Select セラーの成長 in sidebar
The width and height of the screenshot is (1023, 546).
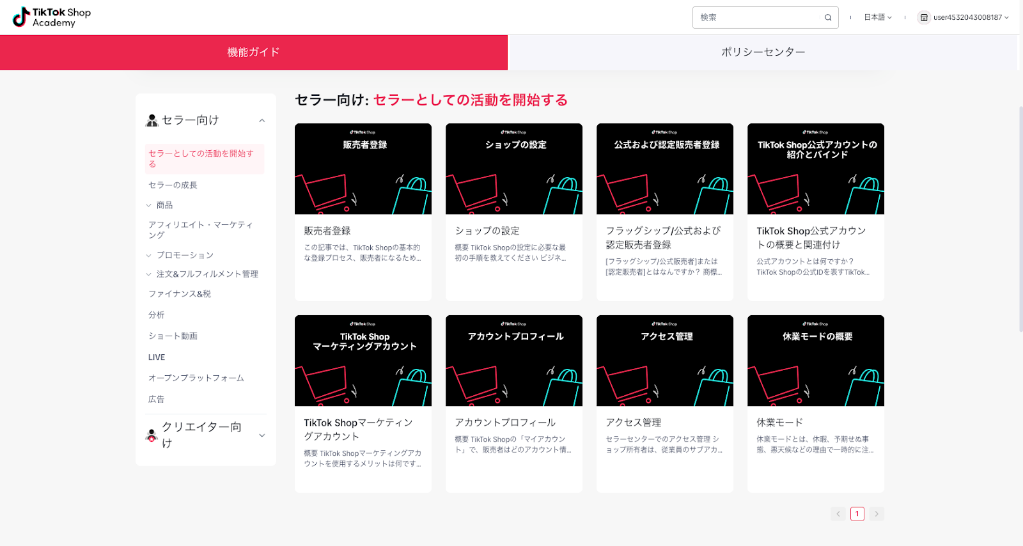pos(173,185)
